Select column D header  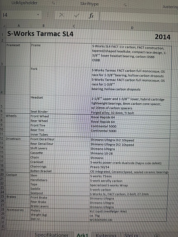pyautogui.click(x=132, y=28)
